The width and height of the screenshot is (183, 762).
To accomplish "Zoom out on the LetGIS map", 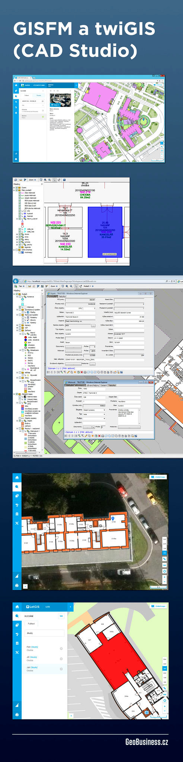I will pos(165,711).
